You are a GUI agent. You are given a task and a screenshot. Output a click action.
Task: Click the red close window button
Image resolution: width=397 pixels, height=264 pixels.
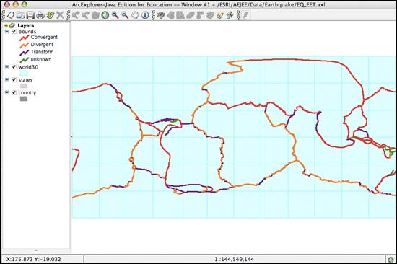point(6,4)
